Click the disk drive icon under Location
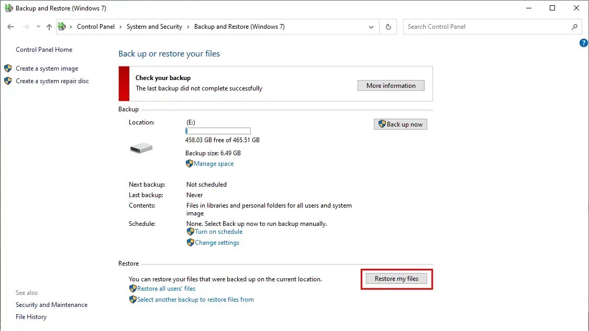Viewport: 589px width, 331px height. pyautogui.click(x=140, y=147)
